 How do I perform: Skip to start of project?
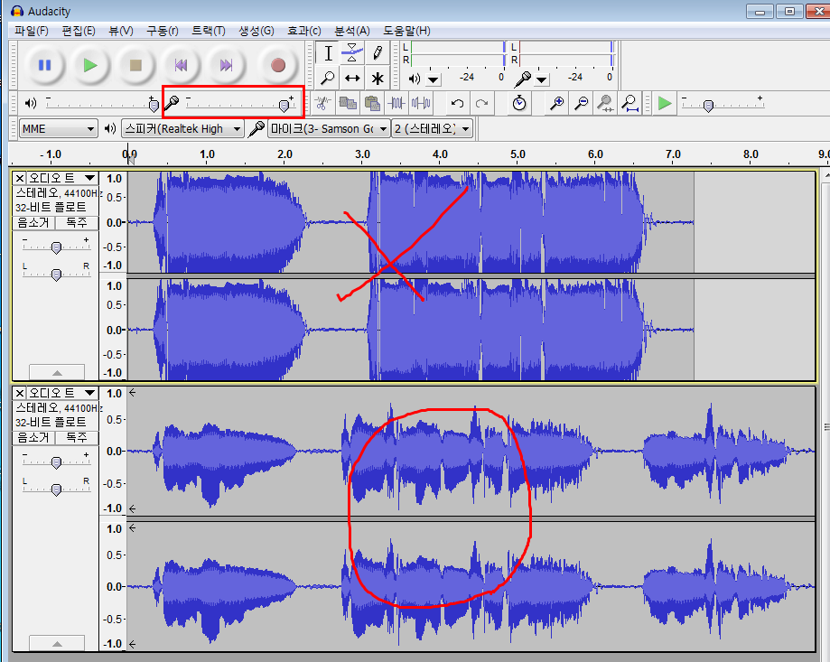pyautogui.click(x=181, y=65)
